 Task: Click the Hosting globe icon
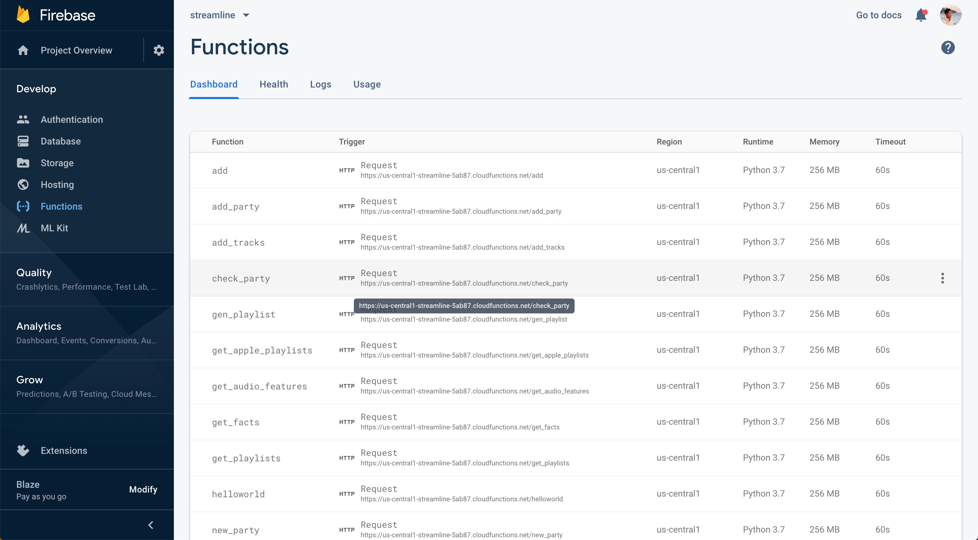click(23, 185)
